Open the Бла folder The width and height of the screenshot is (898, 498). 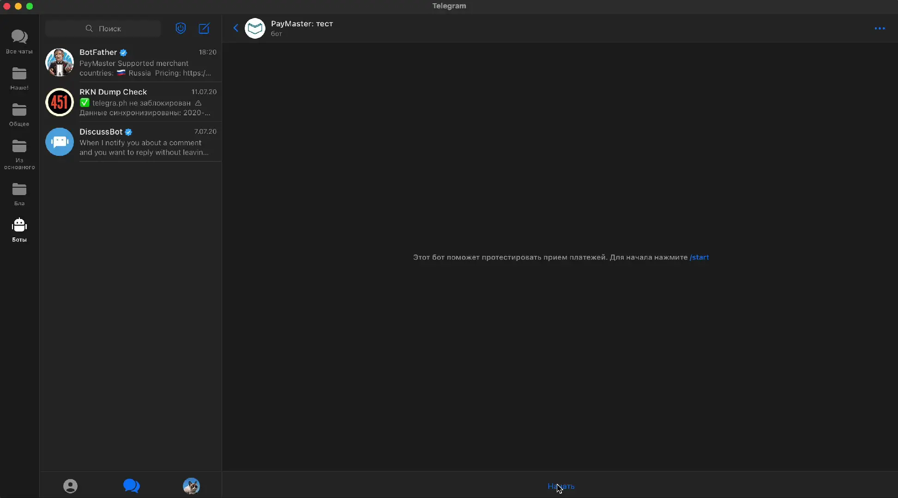point(19,193)
